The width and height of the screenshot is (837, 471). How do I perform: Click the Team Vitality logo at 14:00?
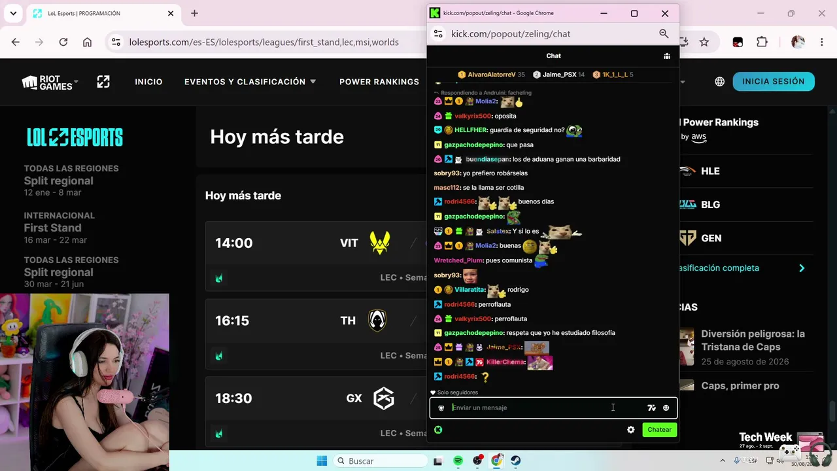pyautogui.click(x=380, y=243)
